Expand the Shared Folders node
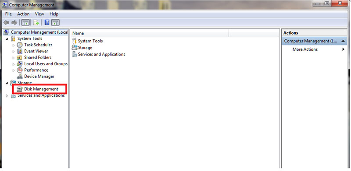Screen dimensions: 351x171 coord(14,58)
